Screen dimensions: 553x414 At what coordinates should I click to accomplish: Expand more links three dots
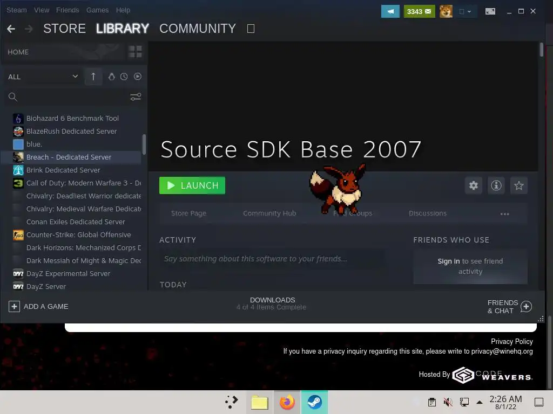click(x=505, y=213)
